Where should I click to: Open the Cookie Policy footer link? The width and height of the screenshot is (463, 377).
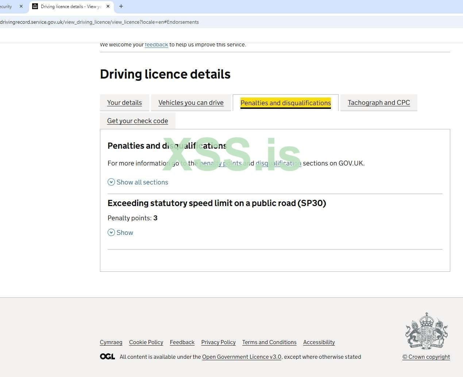[x=146, y=342]
